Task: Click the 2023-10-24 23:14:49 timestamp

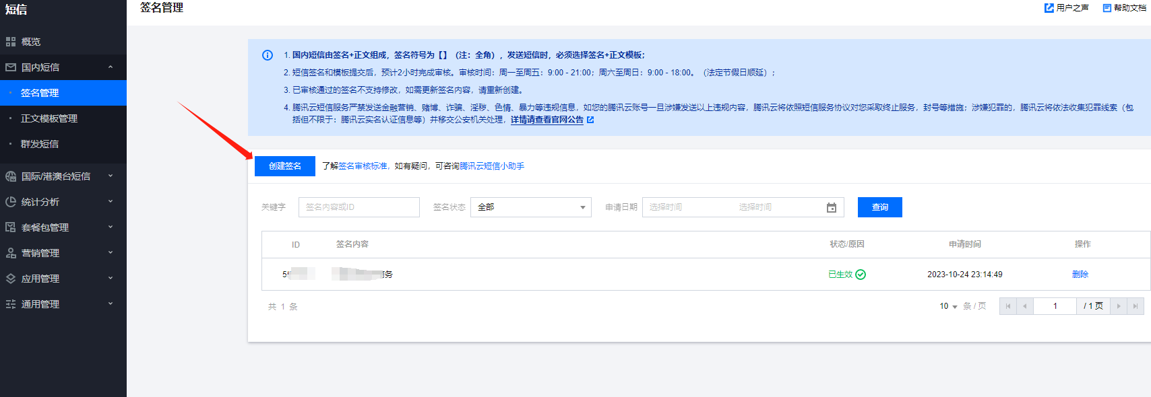Action: (x=965, y=275)
